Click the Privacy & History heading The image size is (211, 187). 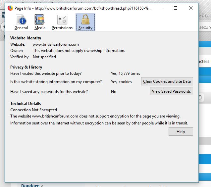26,67
